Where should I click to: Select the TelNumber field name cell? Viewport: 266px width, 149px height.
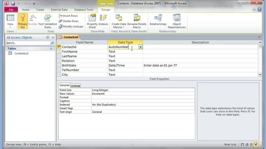pyautogui.click(x=84, y=70)
